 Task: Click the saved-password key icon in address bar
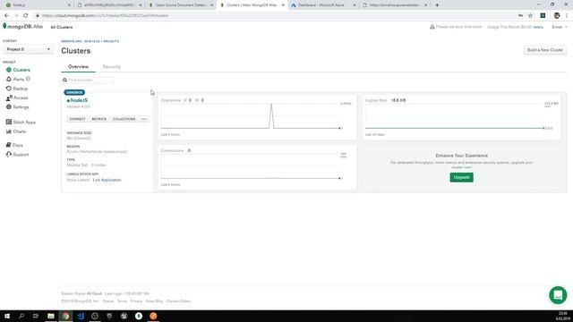tap(521, 16)
